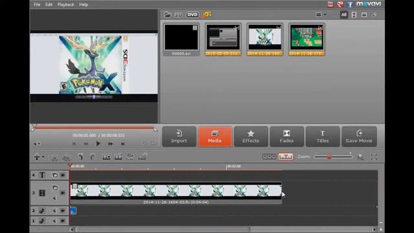Click the fullscreen preview icon
The height and width of the screenshot is (233, 414).
tap(153, 144)
